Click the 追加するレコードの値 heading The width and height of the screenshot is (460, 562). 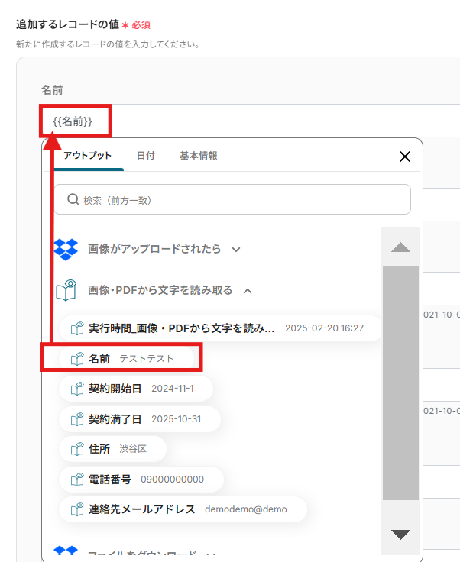67,24
